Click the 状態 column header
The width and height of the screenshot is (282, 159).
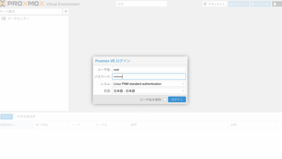tap(234, 125)
